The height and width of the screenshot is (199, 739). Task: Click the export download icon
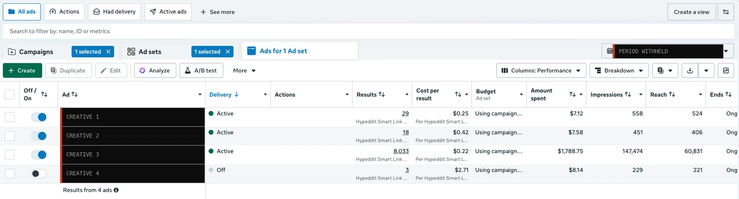(x=690, y=70)
